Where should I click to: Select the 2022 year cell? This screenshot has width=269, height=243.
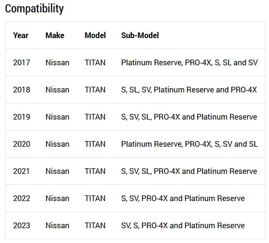[21, 198]
